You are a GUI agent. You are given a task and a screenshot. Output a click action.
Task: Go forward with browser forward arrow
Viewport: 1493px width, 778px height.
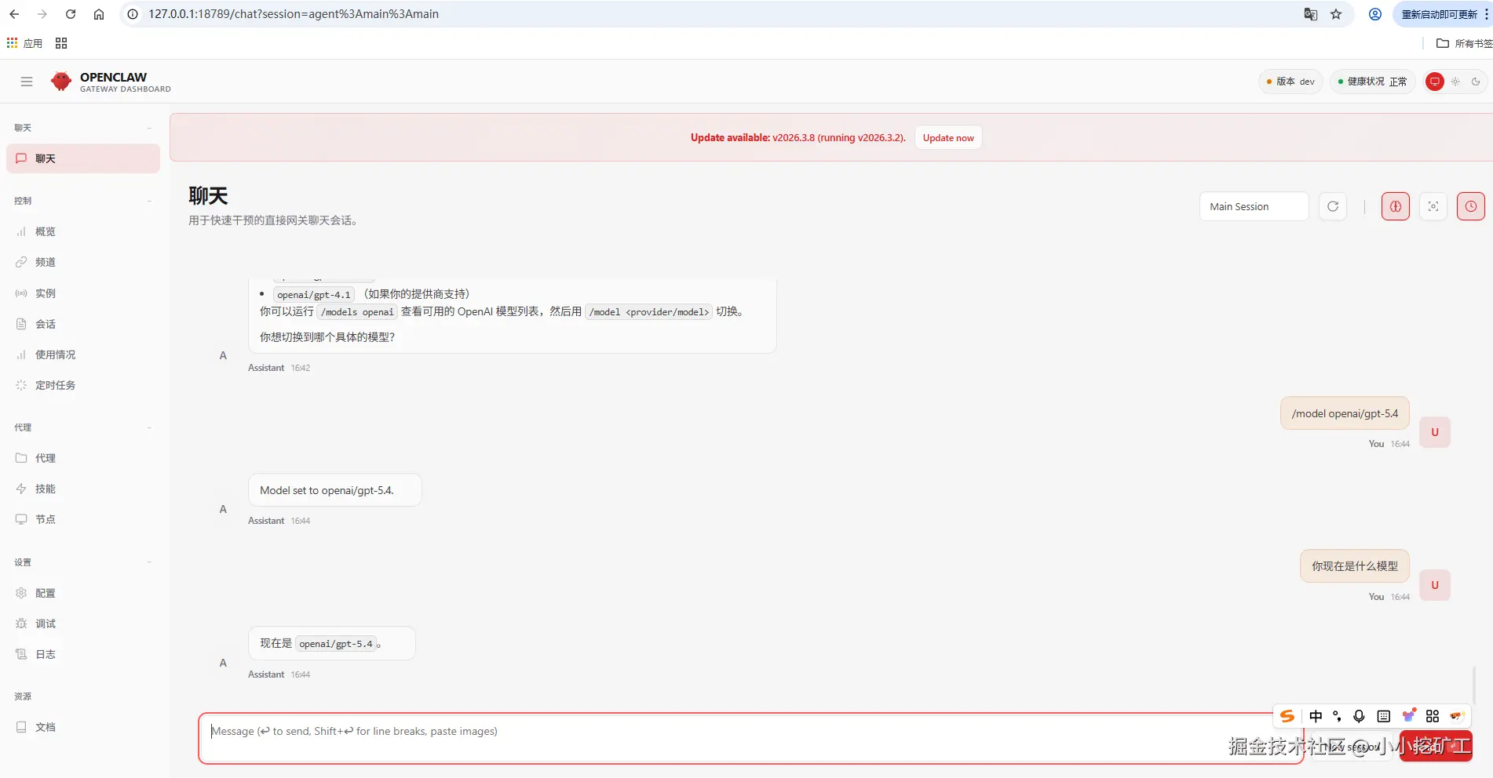coord(42,14)
